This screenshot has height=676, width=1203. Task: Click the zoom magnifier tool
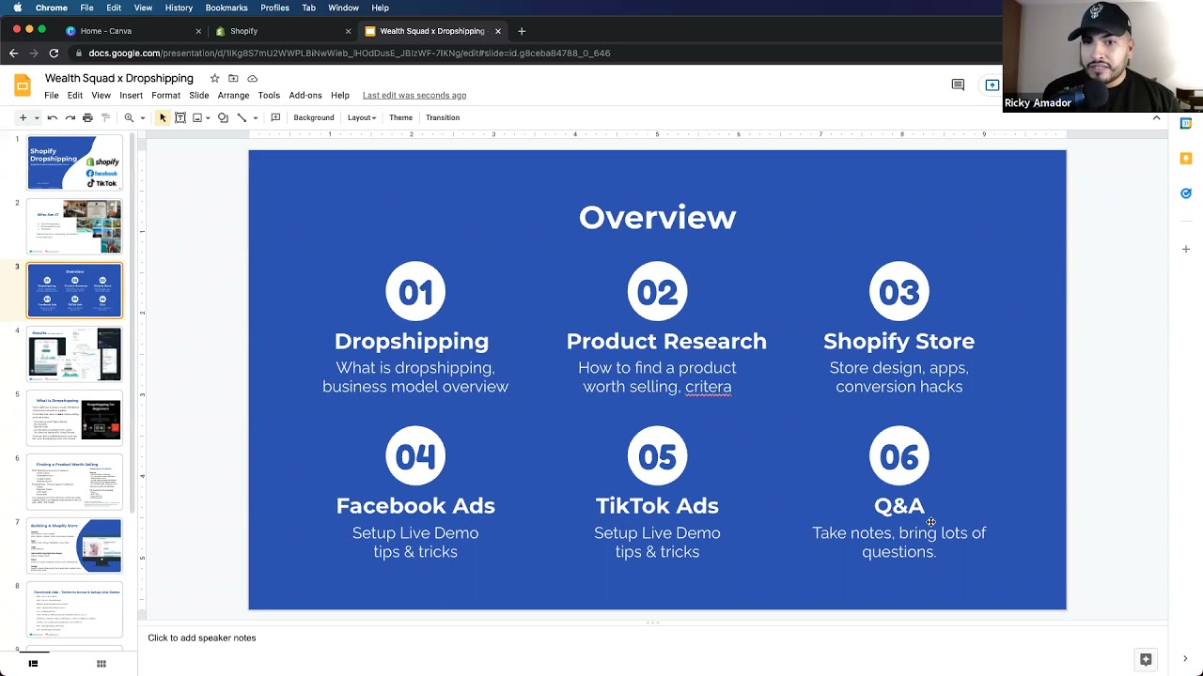(x=129, y=117)
